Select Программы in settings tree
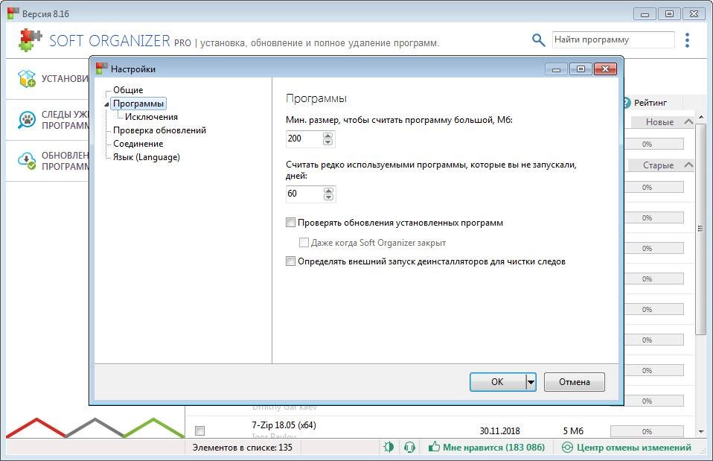Viewport: 713px width, 461px height. pyautogui.click(x=138, y=104)
